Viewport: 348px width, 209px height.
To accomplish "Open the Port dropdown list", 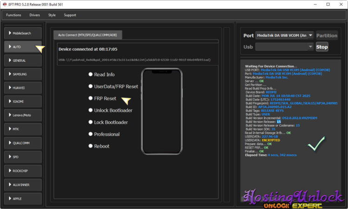I will click(x=310, y=35).
